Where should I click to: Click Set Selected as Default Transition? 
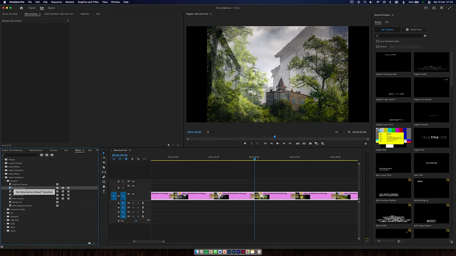[x=34, y=192]
